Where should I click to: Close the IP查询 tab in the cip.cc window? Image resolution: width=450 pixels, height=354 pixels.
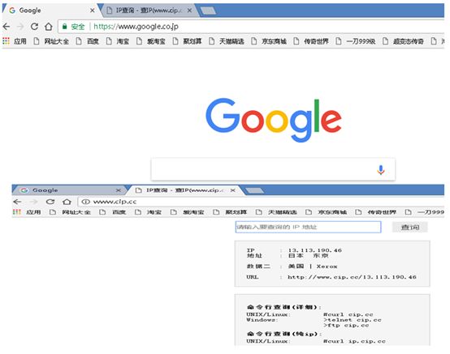pos(233,190)
